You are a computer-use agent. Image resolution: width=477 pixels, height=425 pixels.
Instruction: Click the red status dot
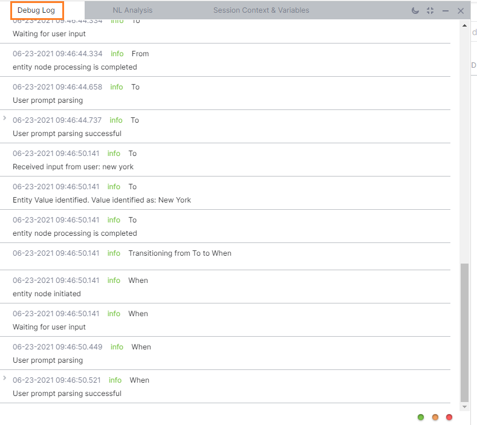449,417
